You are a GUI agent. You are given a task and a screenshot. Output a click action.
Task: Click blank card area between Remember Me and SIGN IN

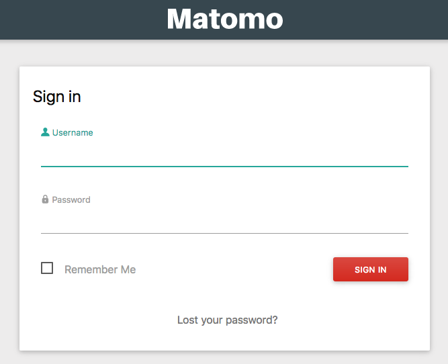[x=235, y=269]
